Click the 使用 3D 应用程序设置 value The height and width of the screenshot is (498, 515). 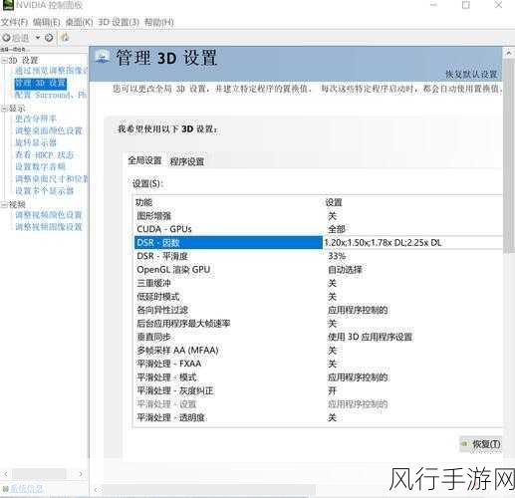(370, 337)
